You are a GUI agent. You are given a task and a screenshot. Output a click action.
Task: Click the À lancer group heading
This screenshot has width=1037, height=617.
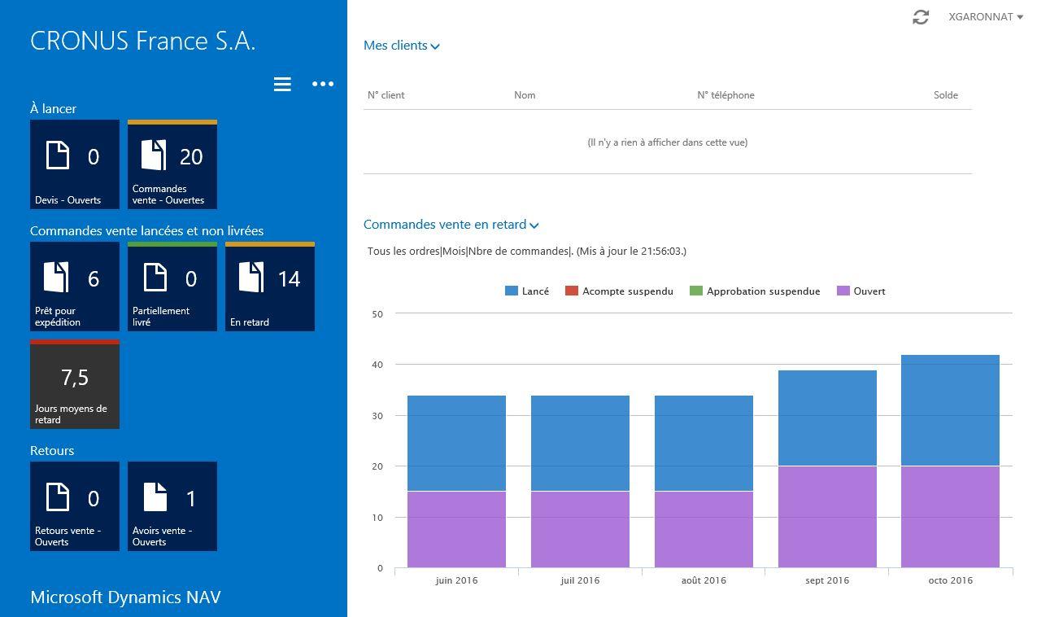click(53, 108)
